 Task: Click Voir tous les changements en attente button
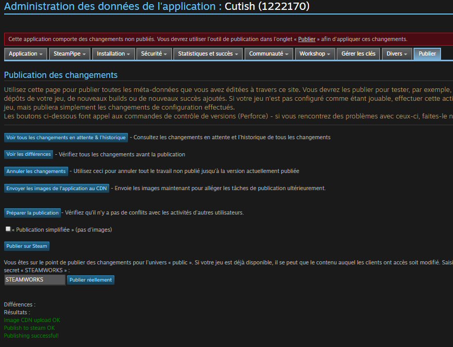click(66, 138)
